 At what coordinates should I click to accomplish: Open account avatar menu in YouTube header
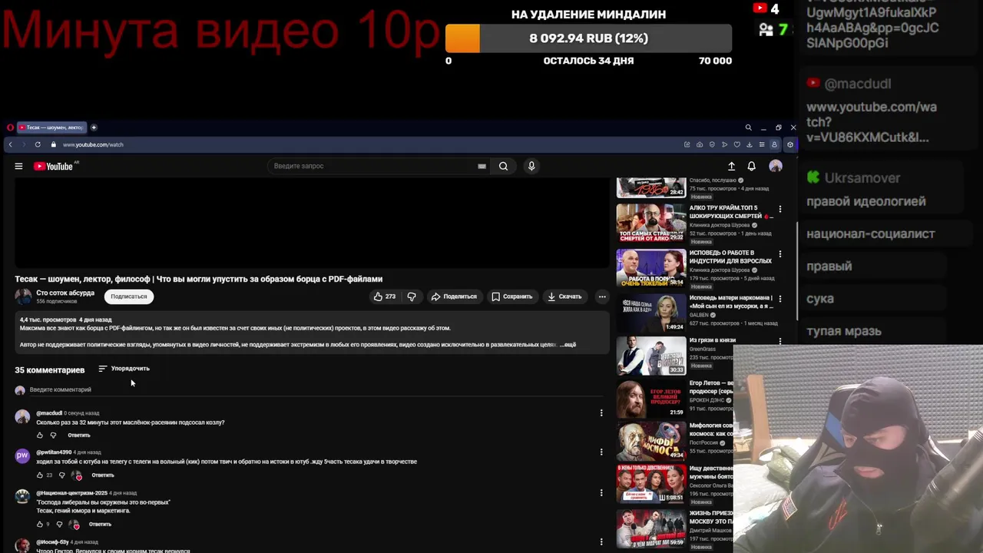click(776, 166)
